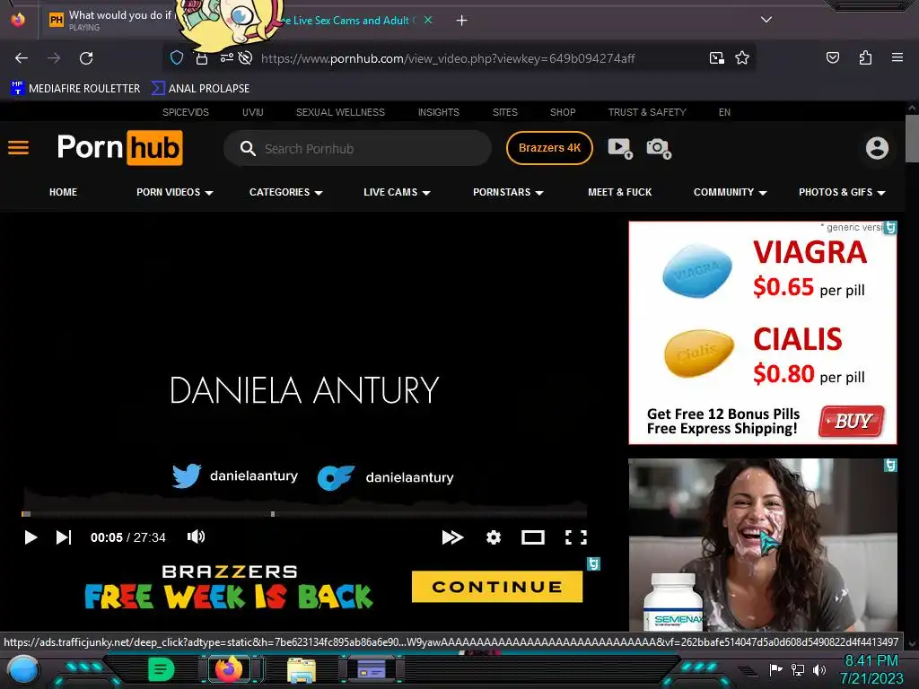
Task: Seek along the video progress bar
Action: pos(304,514)
